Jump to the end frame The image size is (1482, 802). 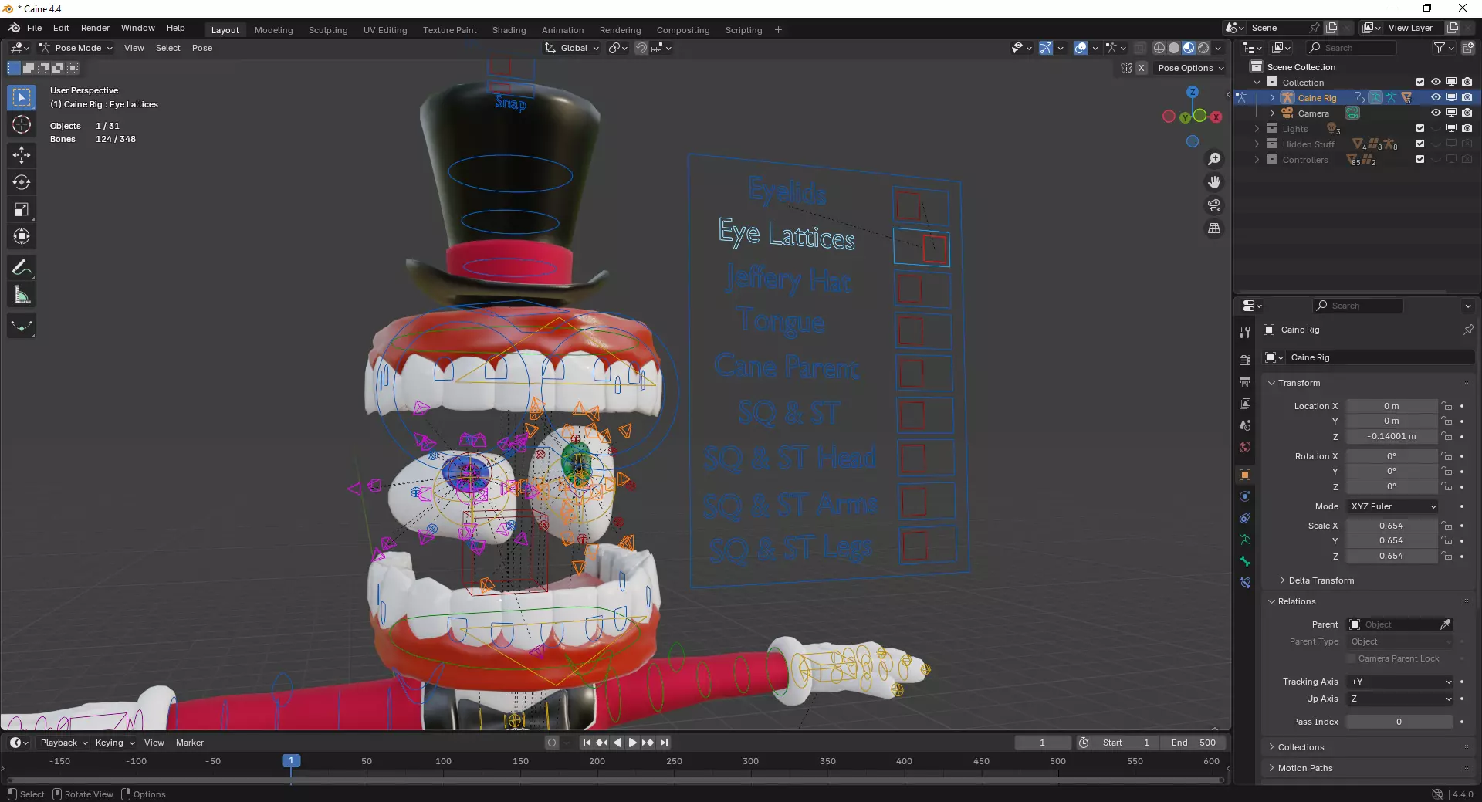664,743
